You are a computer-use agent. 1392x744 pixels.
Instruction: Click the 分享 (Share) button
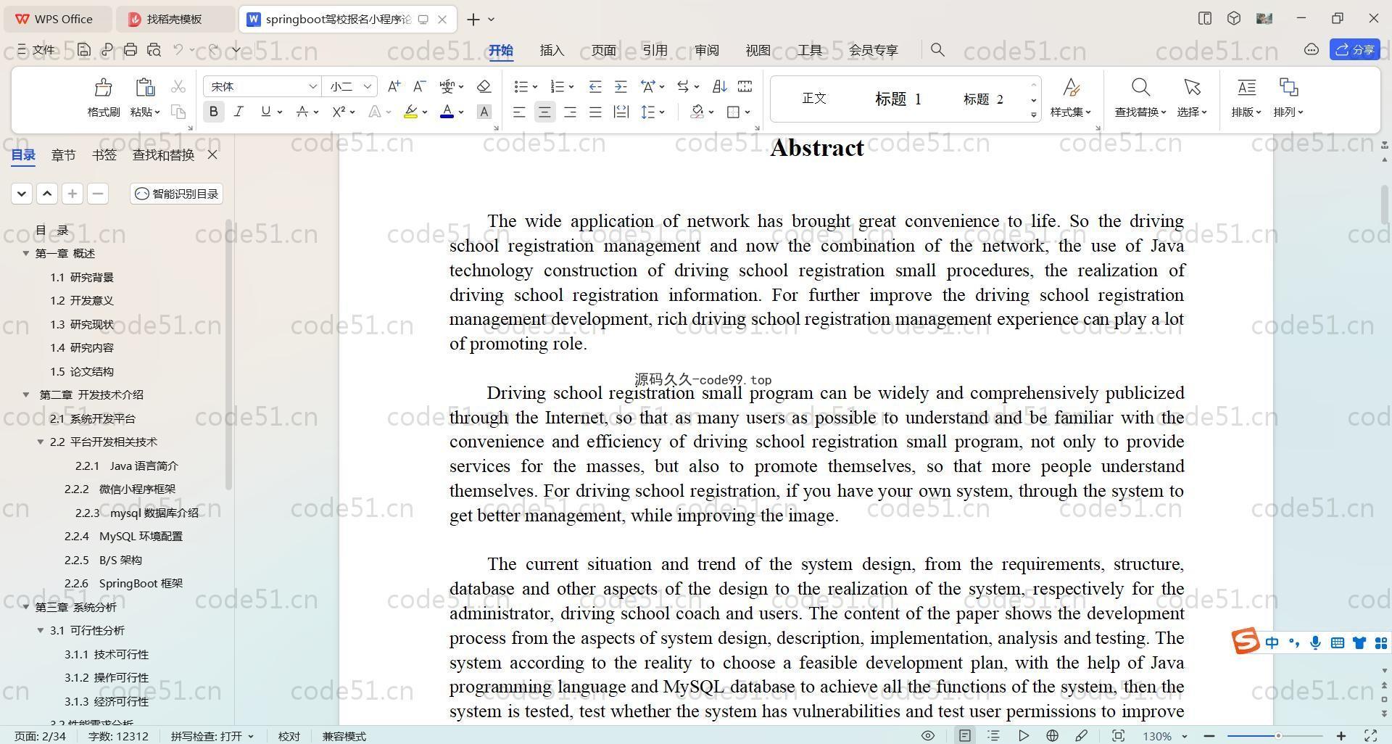click(x=1354, y=49)
